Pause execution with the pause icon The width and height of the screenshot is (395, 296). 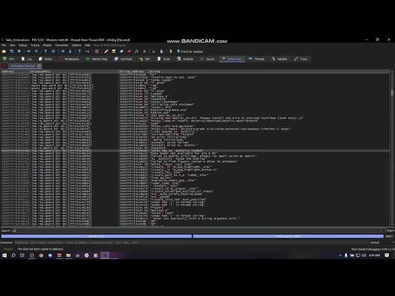coord(36,51)
